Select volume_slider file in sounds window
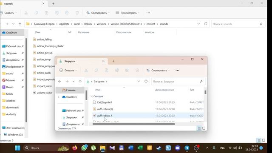Viewport: 272px width, 153px height. coord(44,93)
